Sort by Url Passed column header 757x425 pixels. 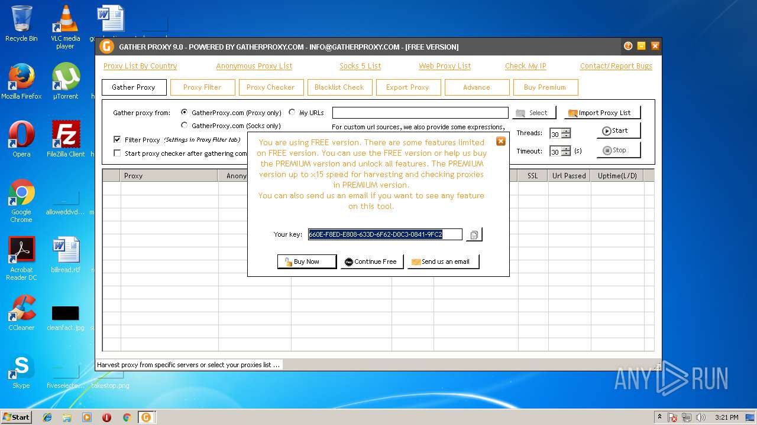coord(569,176)
